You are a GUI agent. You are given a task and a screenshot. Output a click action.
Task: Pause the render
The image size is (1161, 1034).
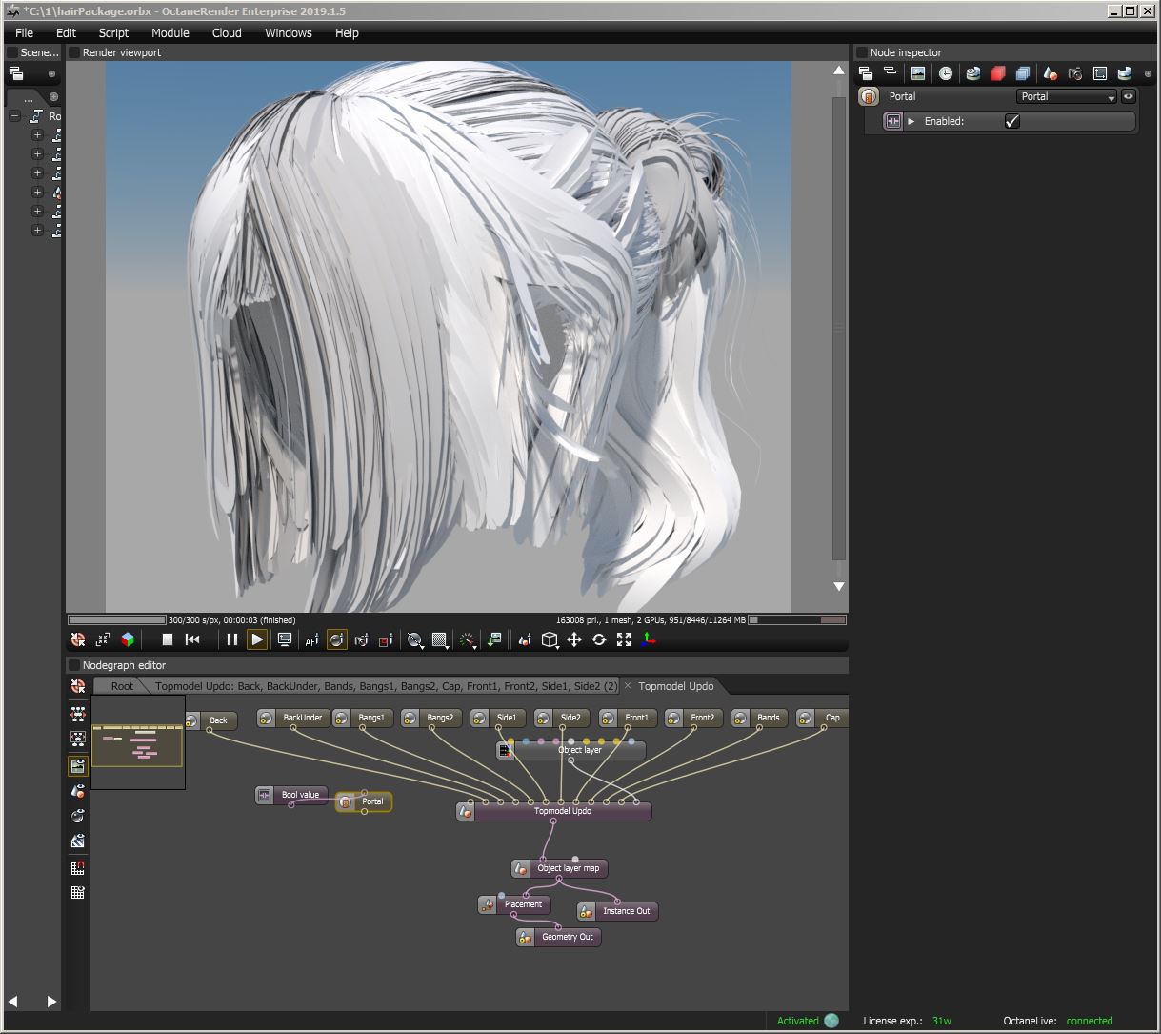(231, 640)
